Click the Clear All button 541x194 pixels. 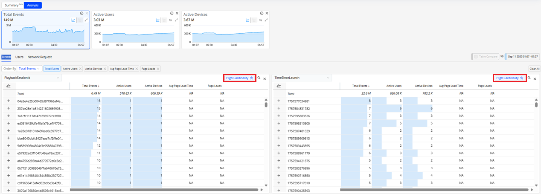(x=534, y=69)
